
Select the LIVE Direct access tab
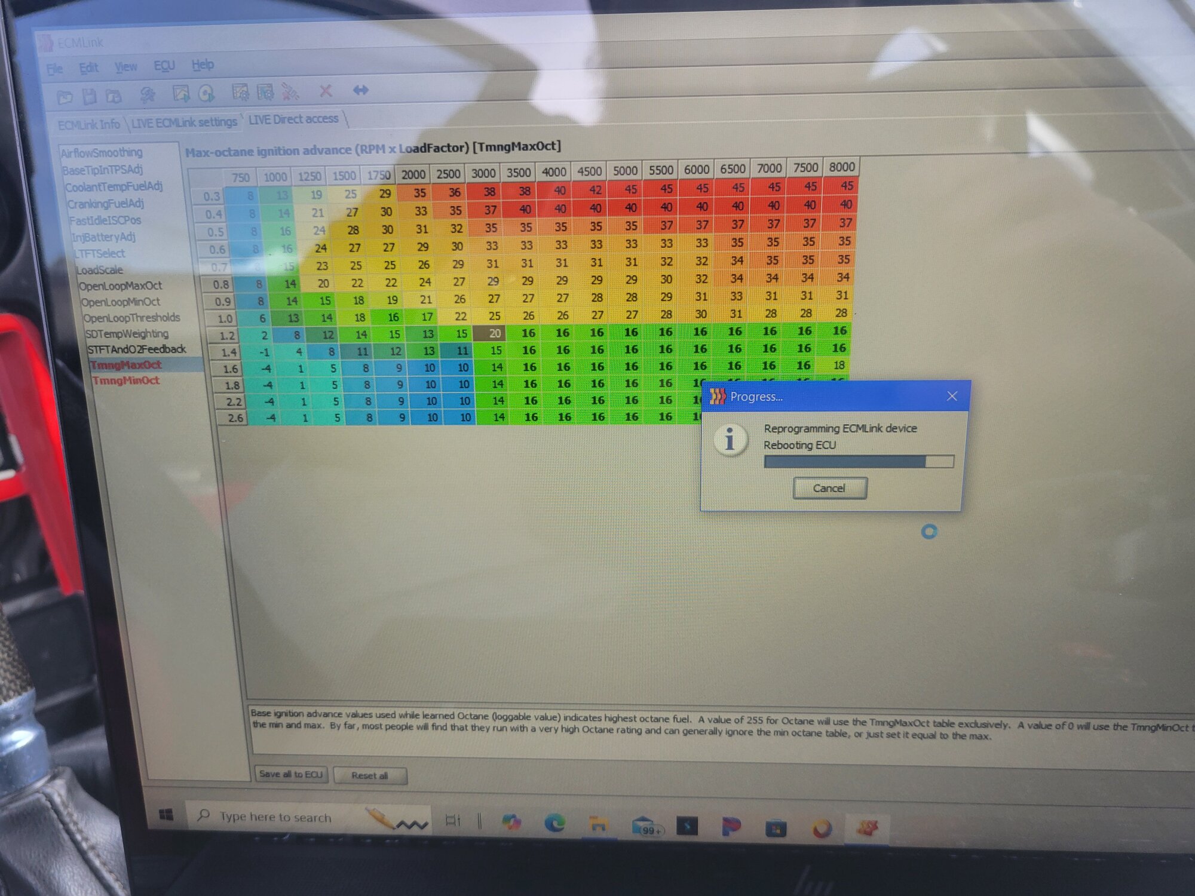coord(293,119)
